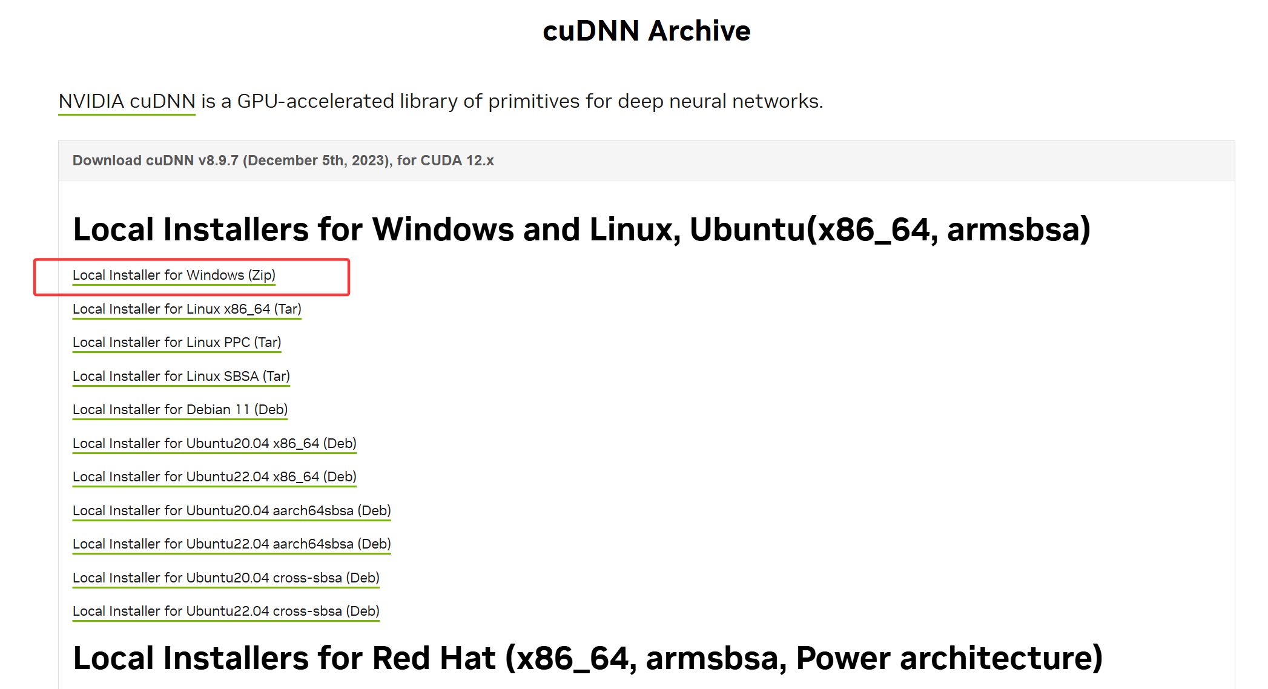Open the Local Installer for Debian 11 (Deb)
1268x689 pixels.
click(180, 409)
